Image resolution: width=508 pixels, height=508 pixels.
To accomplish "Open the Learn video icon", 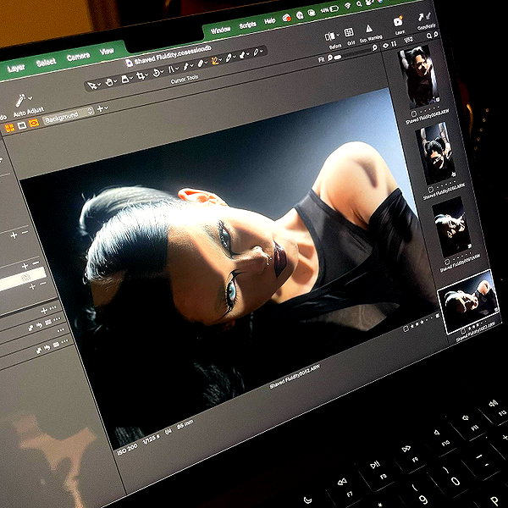I will coord(397,22).
